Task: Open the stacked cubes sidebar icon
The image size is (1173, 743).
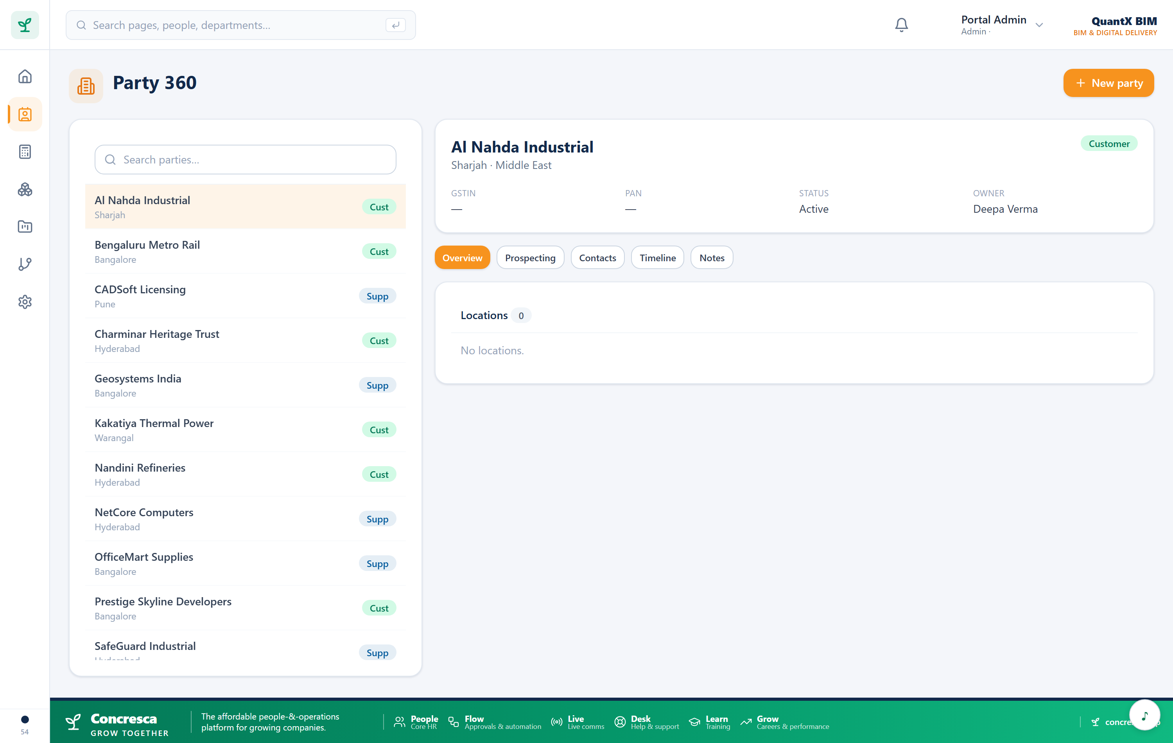Action: (25, 189)
